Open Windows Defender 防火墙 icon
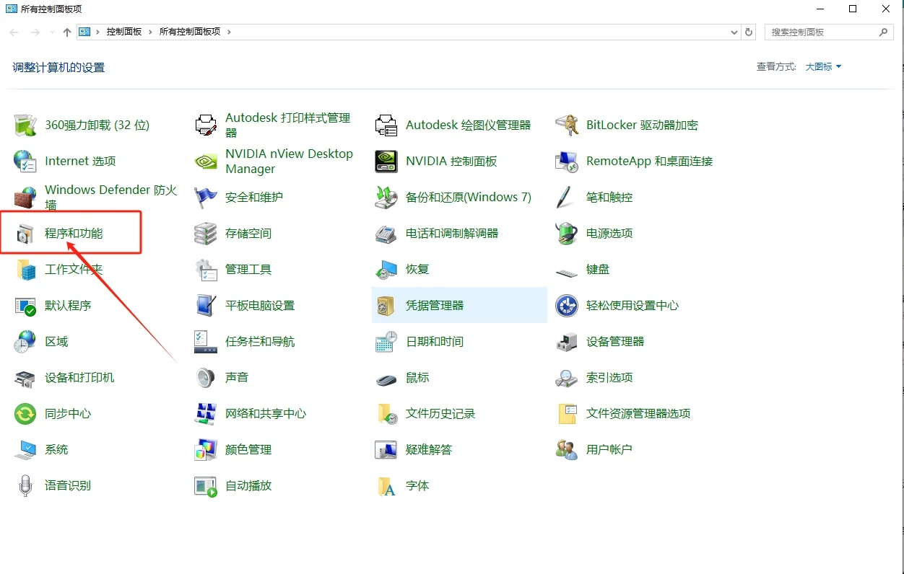Viewport: 904px width, 574px height. pyautogui.click(x=25, y=197)
